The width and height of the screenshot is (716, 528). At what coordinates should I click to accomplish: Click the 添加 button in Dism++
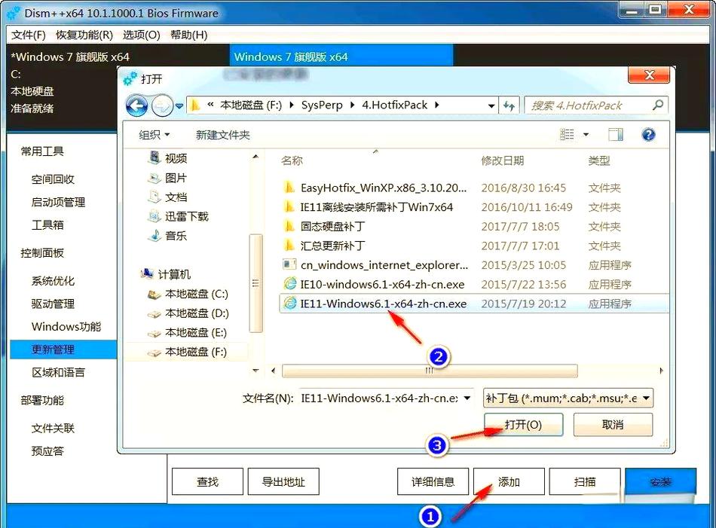pos(509,481)
